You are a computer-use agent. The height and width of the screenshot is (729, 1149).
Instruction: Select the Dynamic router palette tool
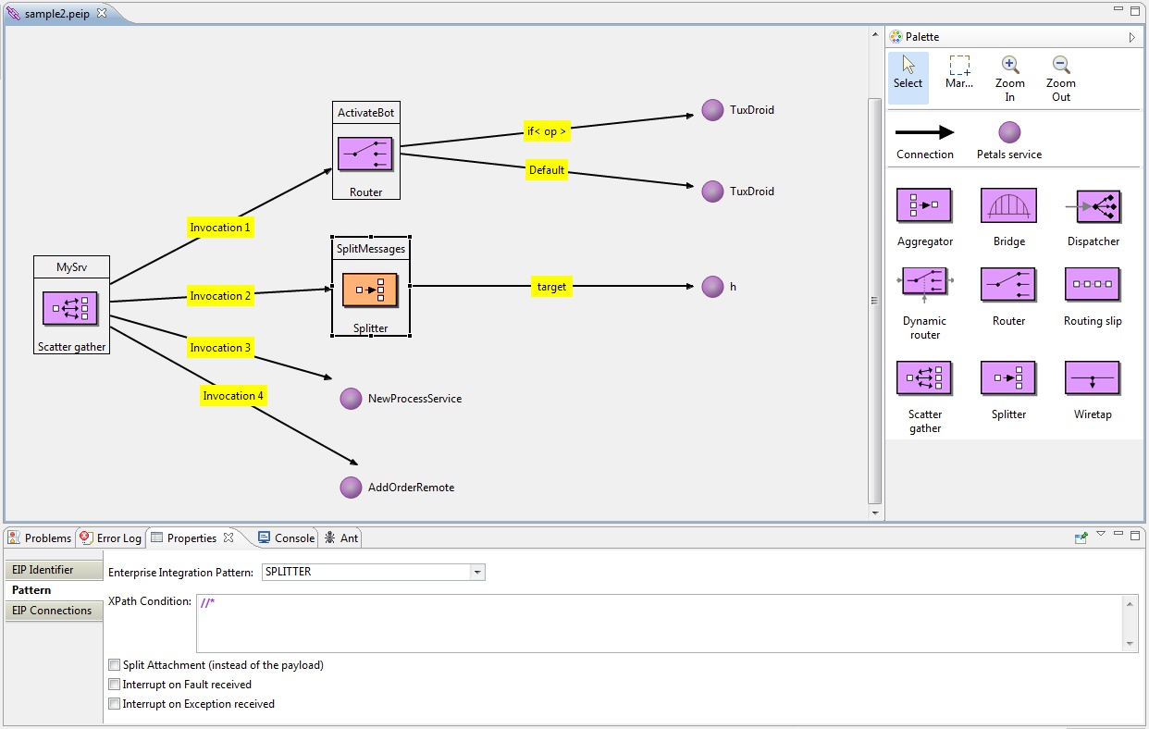pyautogui.click(x=924, y=286)
